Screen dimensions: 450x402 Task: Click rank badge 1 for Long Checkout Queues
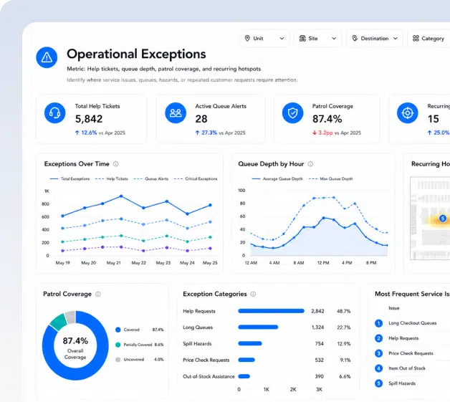378,323
